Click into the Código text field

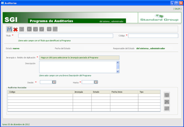[153, 36]
